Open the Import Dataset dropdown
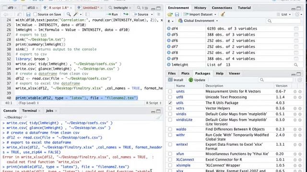The width and height of the screenshot is (307, 172). [x=200, y=14]
